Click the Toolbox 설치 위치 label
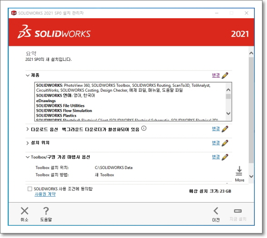The height and width of the screenshot is (238, 267). [x=52, y=168]
